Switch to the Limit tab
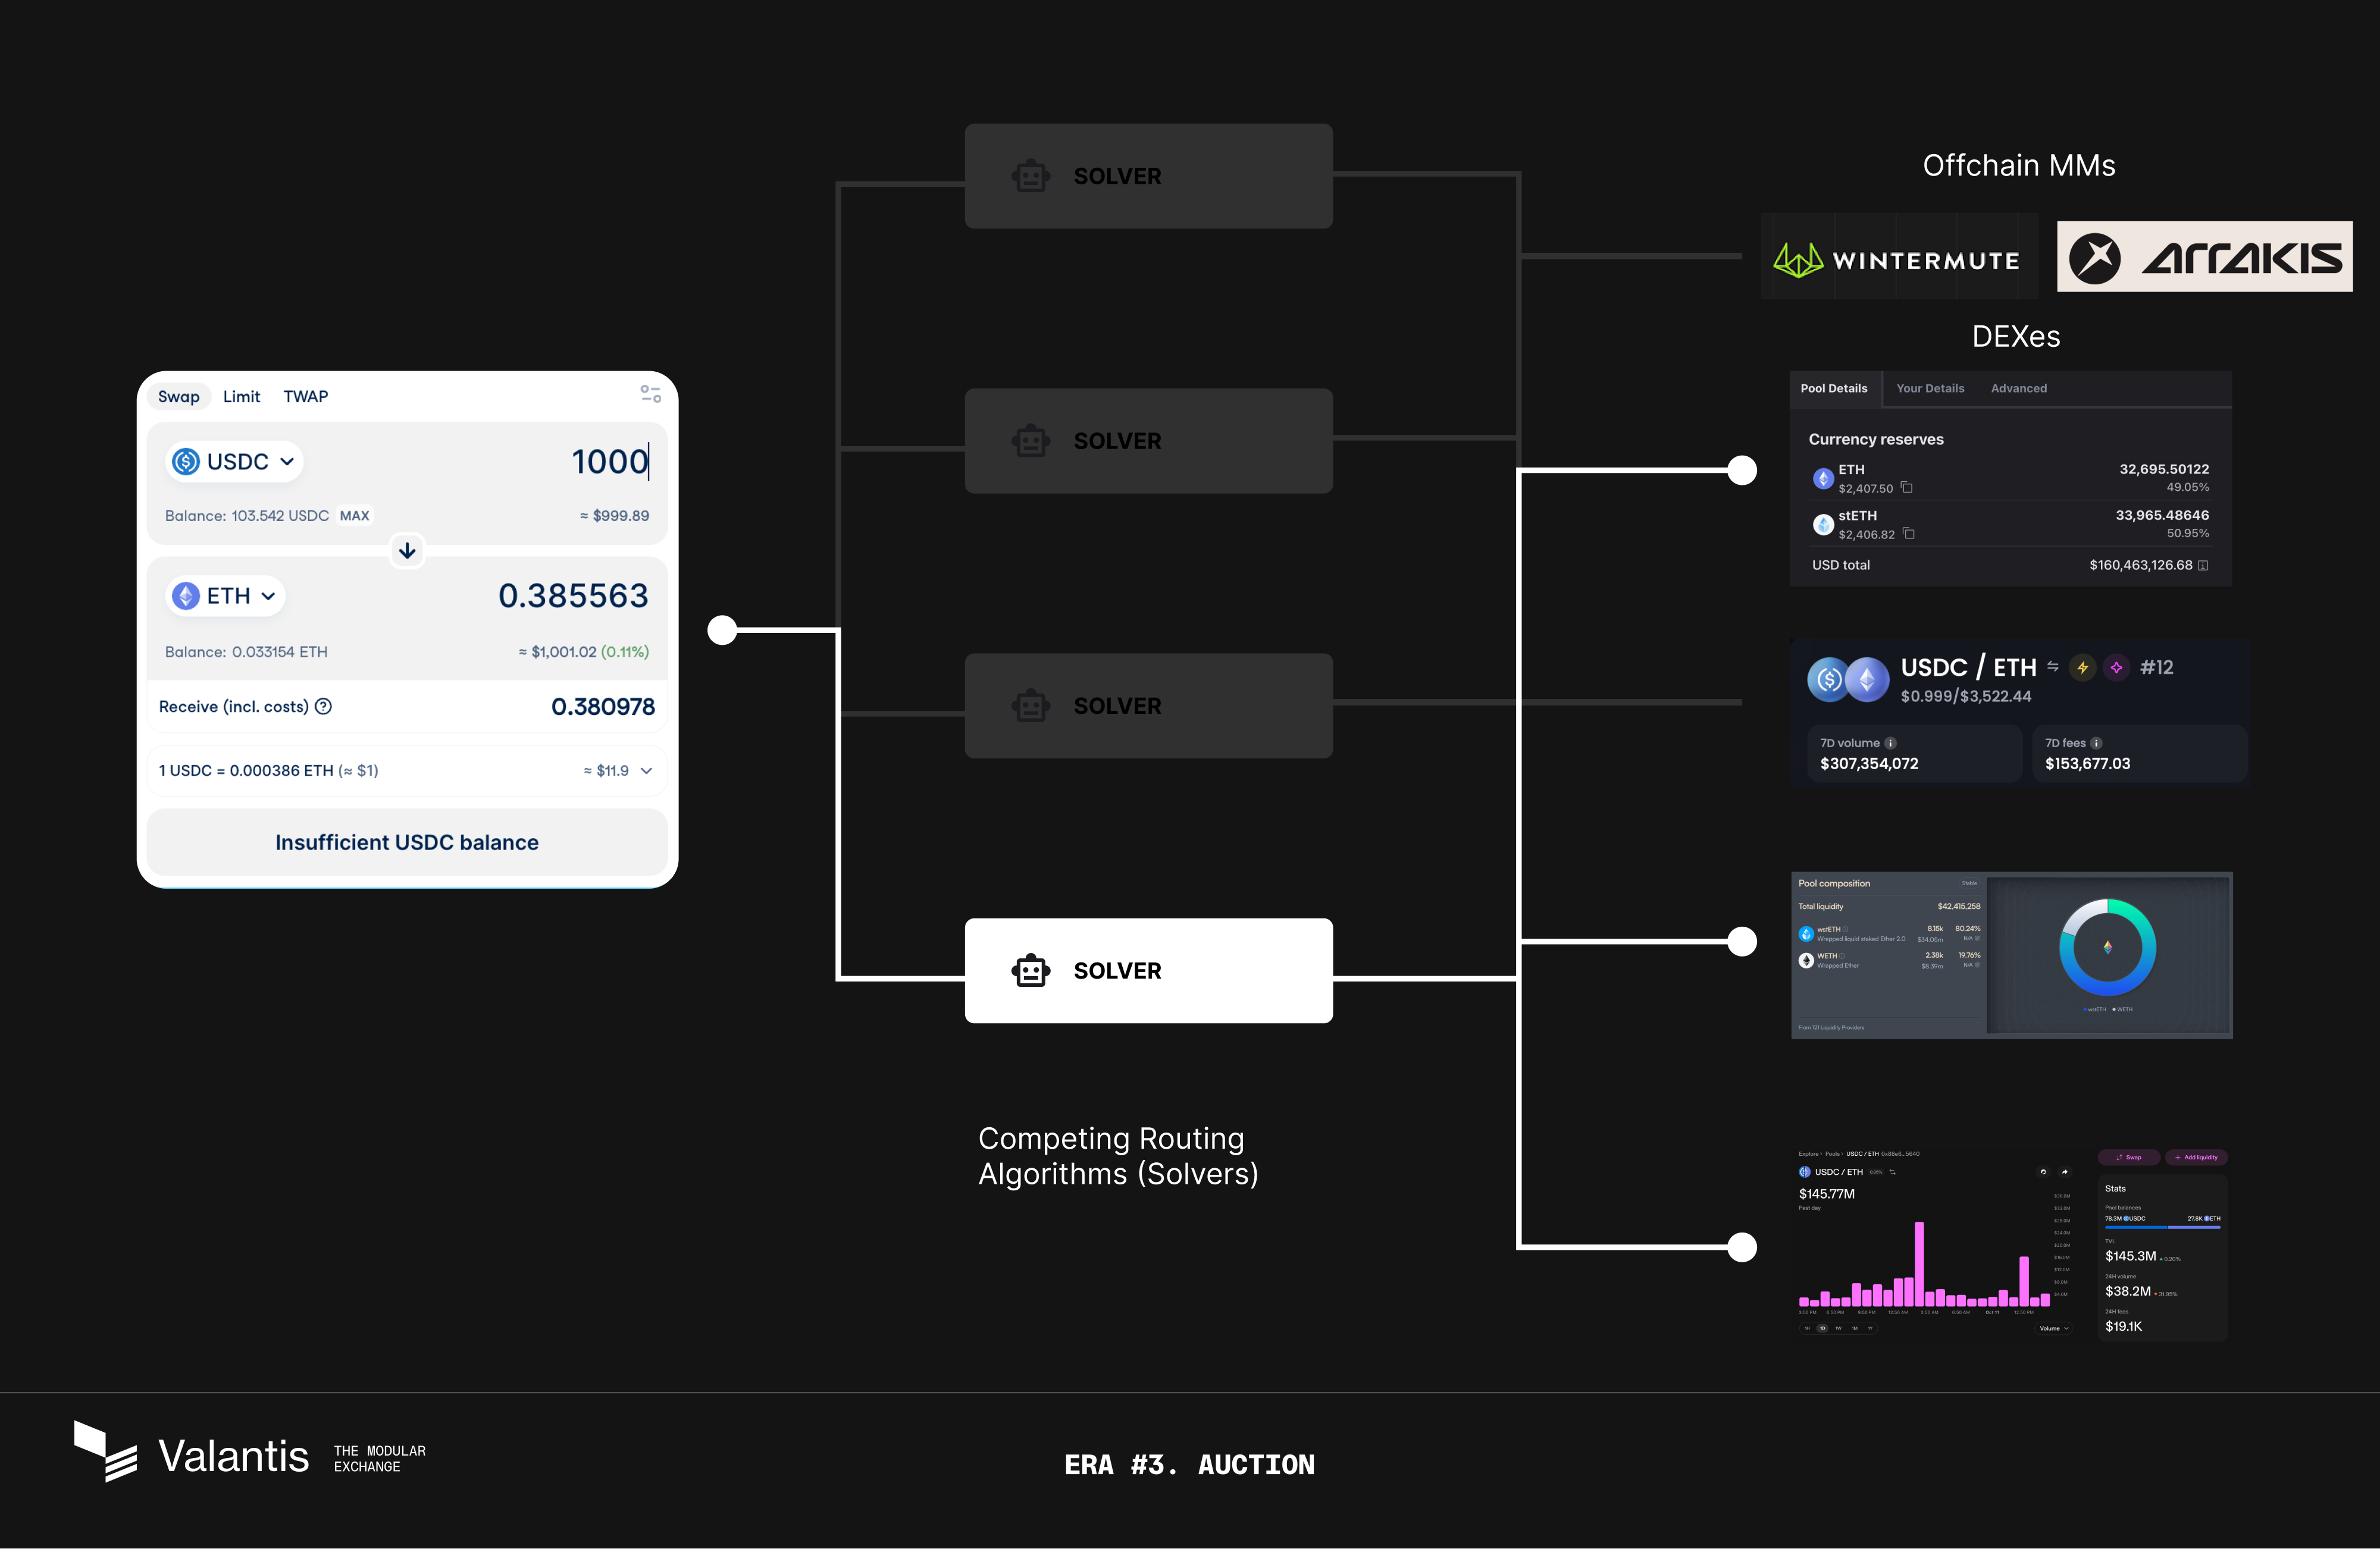Viewport: 2380px width, 1549px height. tap(242, 396)
